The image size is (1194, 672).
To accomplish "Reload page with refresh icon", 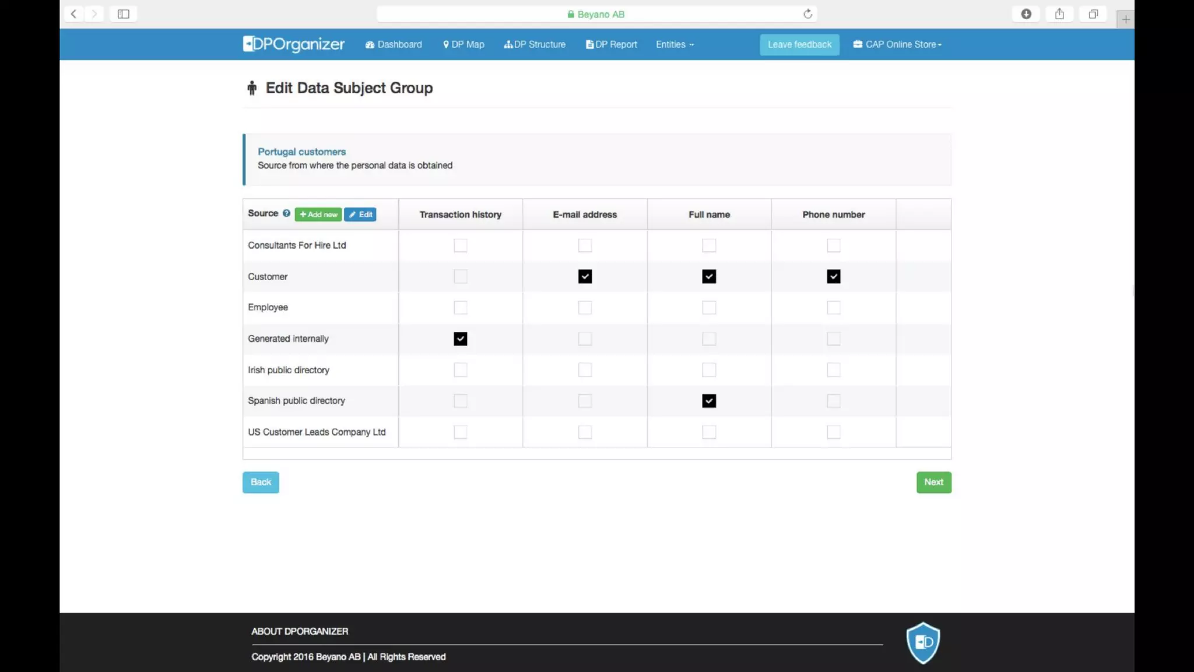I will pos(807,14).
